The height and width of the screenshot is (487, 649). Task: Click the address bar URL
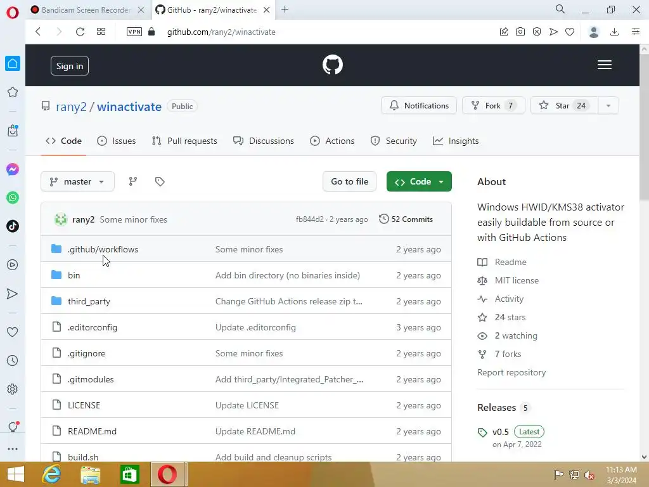pyautogui.click(x=221, y=32)
